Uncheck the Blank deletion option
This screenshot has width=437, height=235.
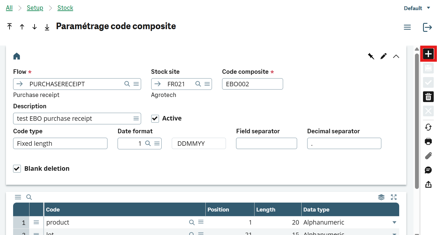17,168
